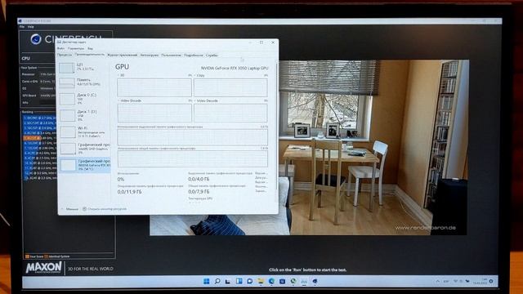This screenshot has height=294, width=523.
Task: Select the orange highlighted ranking row in Cinebench
Action: pos(39,138)
